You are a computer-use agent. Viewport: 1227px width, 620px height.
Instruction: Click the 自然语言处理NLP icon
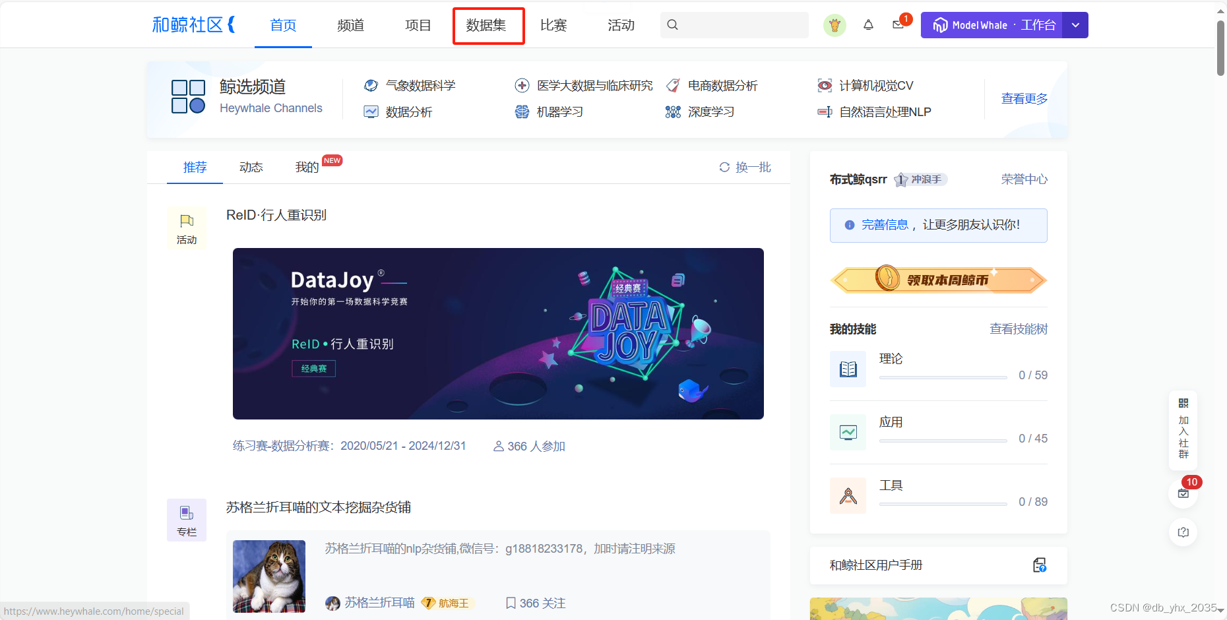tap(825, 112)
